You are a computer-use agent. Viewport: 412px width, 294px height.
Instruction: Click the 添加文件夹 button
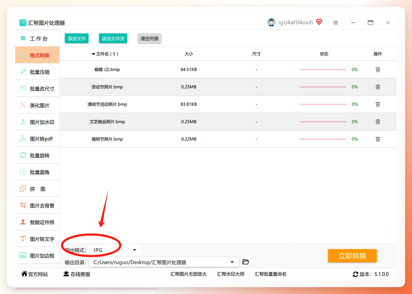pyautogui.click(x=113, y=39)
